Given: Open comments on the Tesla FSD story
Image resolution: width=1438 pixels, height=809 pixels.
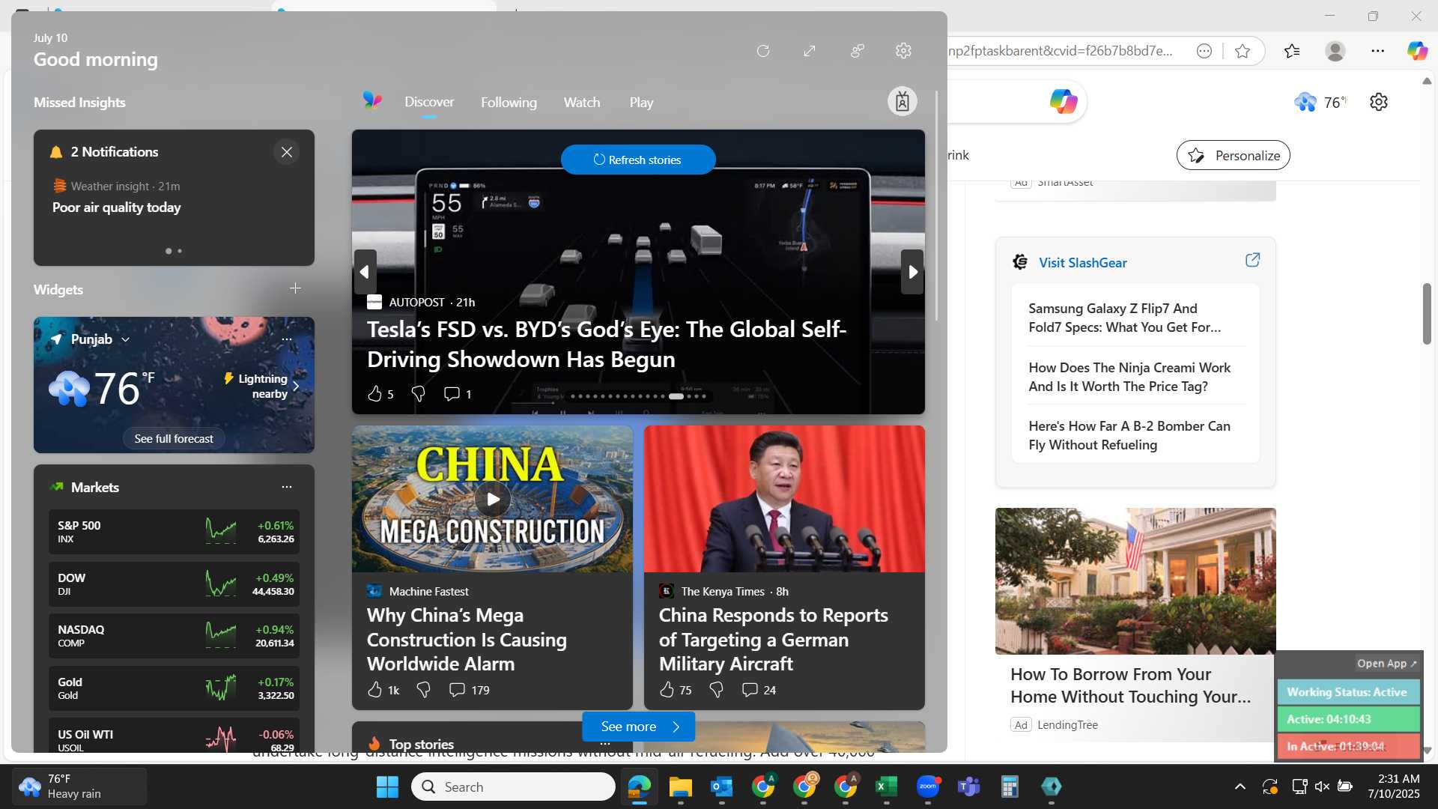Looking at the screenshot, I should pos(457,394).
